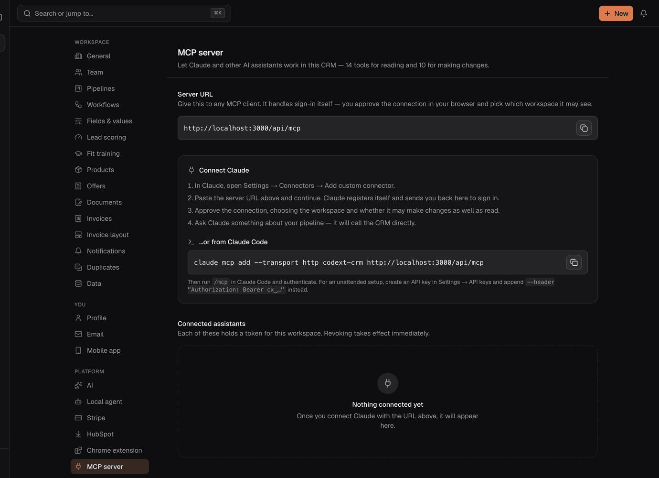The height and width of the screenshot is (478, 659).
Task: Click the terminal prompt icon beside Claude Code
Action: (x=191, y=242)
